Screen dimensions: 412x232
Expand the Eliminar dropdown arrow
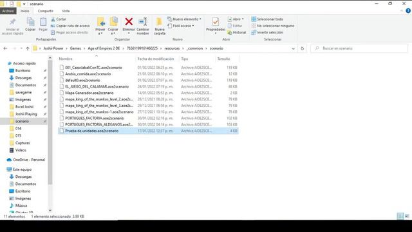click(x=129, y=34)
